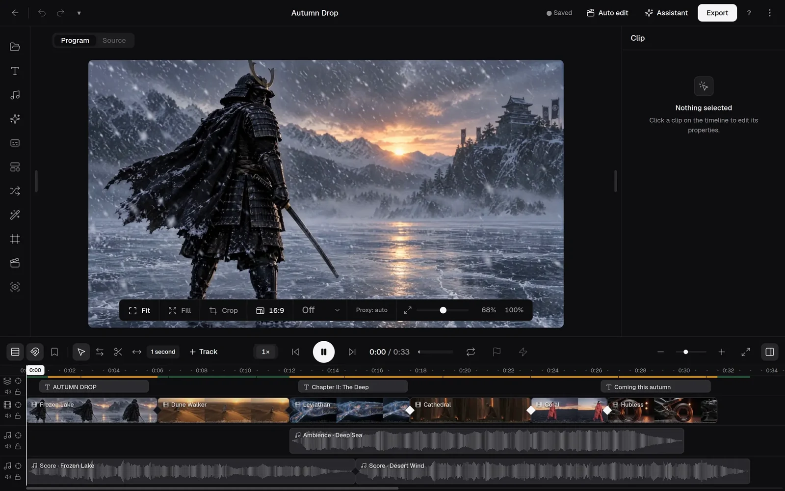Toggle the magnet snapping button

point(35,352)
